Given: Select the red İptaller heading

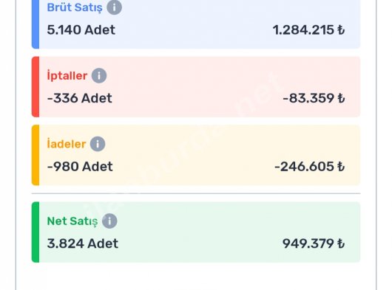Looking at the screenshot, I should coord(67,75).
